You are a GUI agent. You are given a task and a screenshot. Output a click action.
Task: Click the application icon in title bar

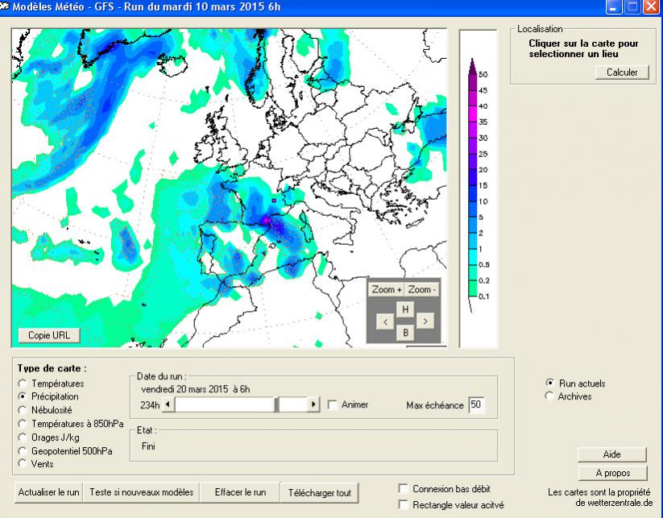coord(5,6)
